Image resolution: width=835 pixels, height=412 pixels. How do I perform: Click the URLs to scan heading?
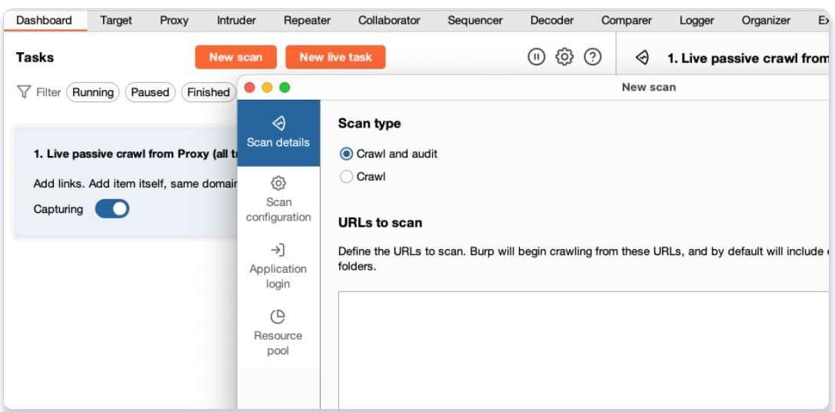point(381,222)
